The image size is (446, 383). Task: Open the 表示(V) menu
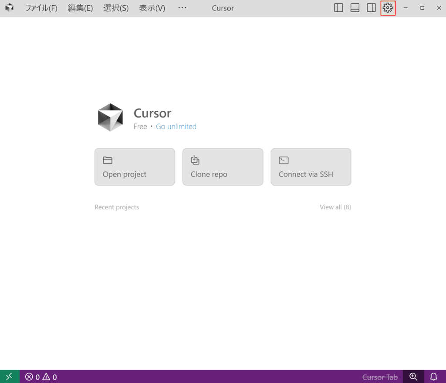tap(152, 8)
